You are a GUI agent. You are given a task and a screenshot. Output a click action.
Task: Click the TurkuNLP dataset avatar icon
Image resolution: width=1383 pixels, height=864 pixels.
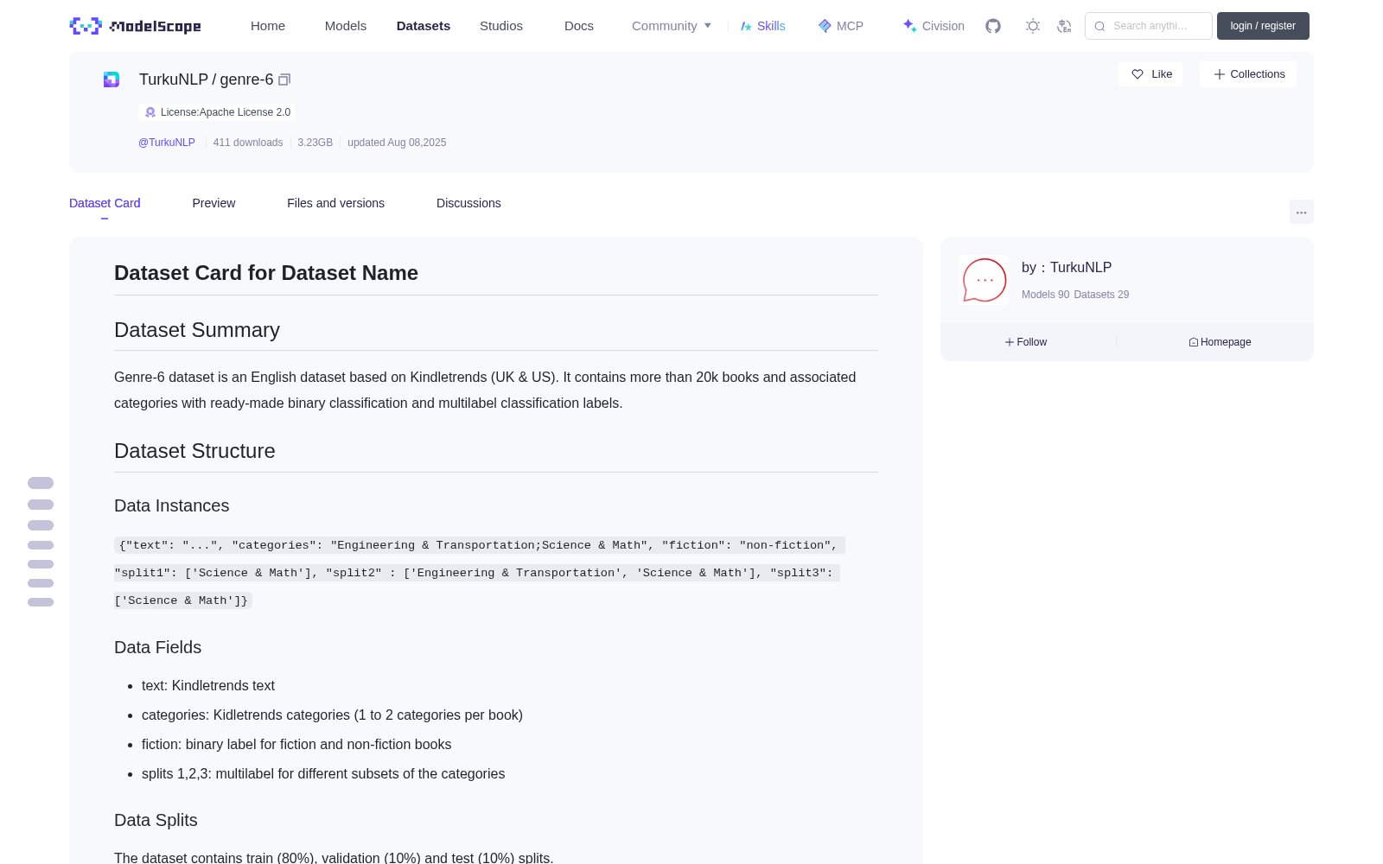pyautogui.click(x=112, y=79)
